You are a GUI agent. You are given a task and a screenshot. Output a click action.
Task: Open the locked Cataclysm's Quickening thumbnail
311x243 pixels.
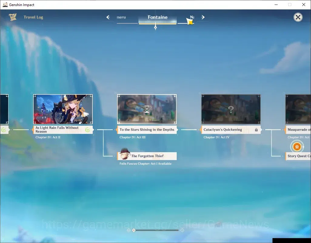(x=231, y=109)
